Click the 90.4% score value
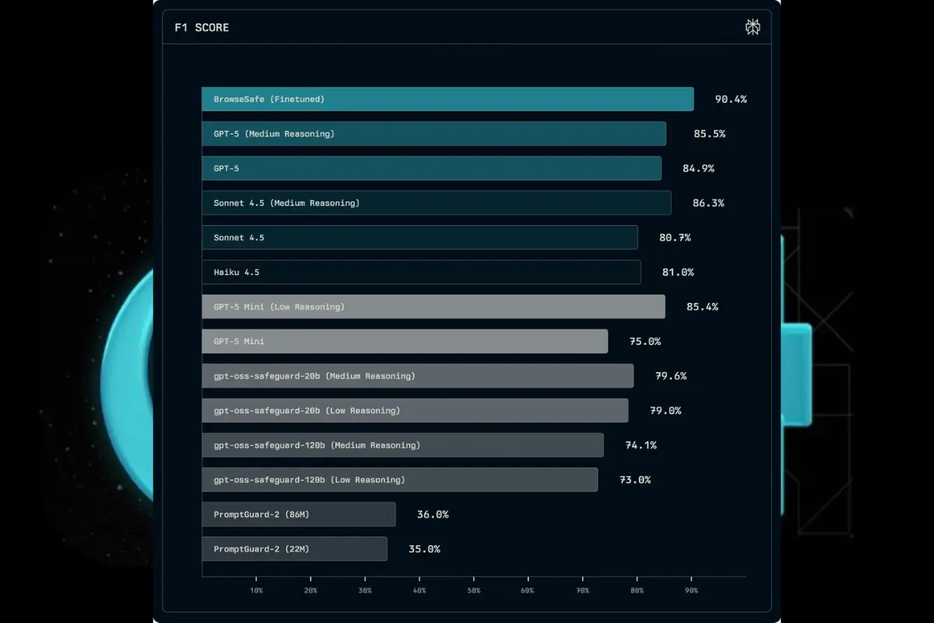Image resolution: width=934 pixels, height=623 pixels. click(731, 99)
